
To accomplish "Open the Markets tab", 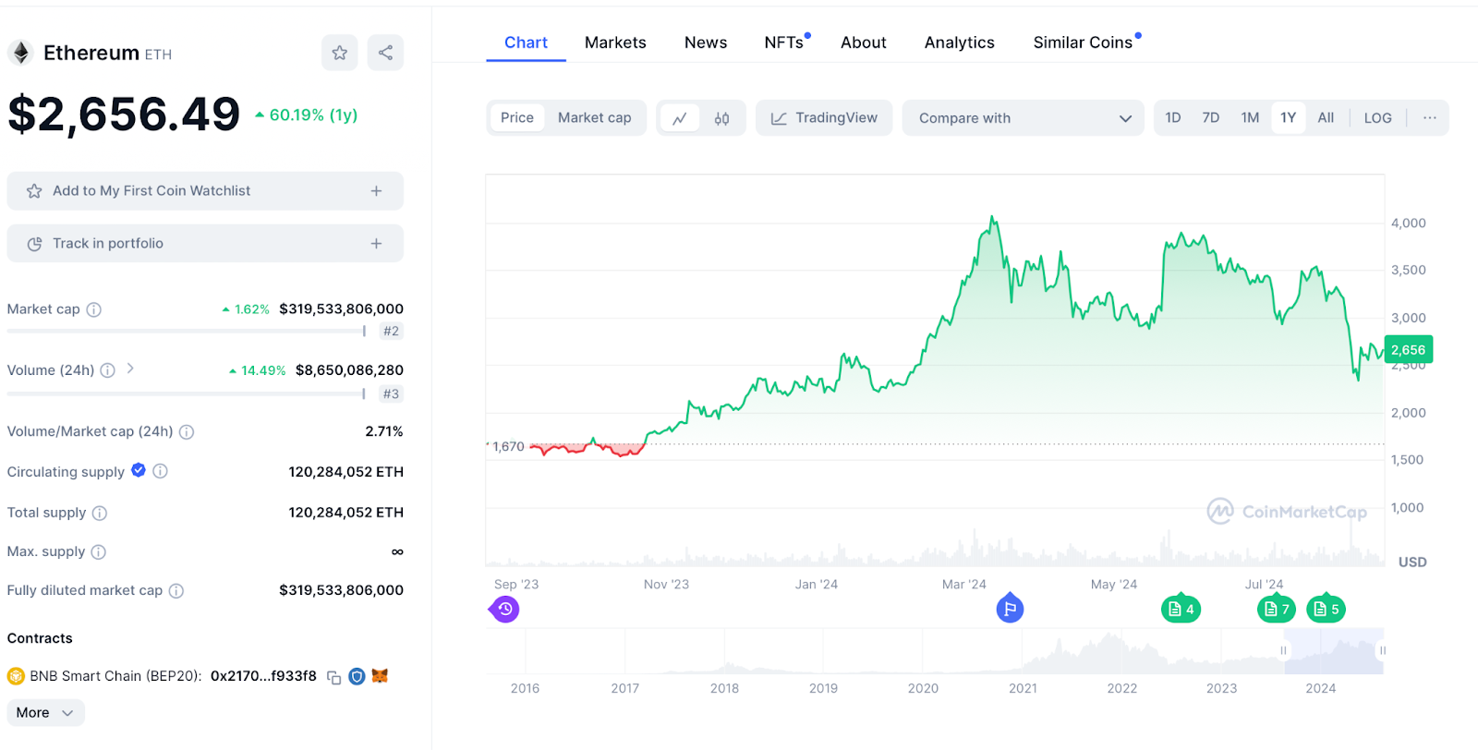I will coord(615,42).
